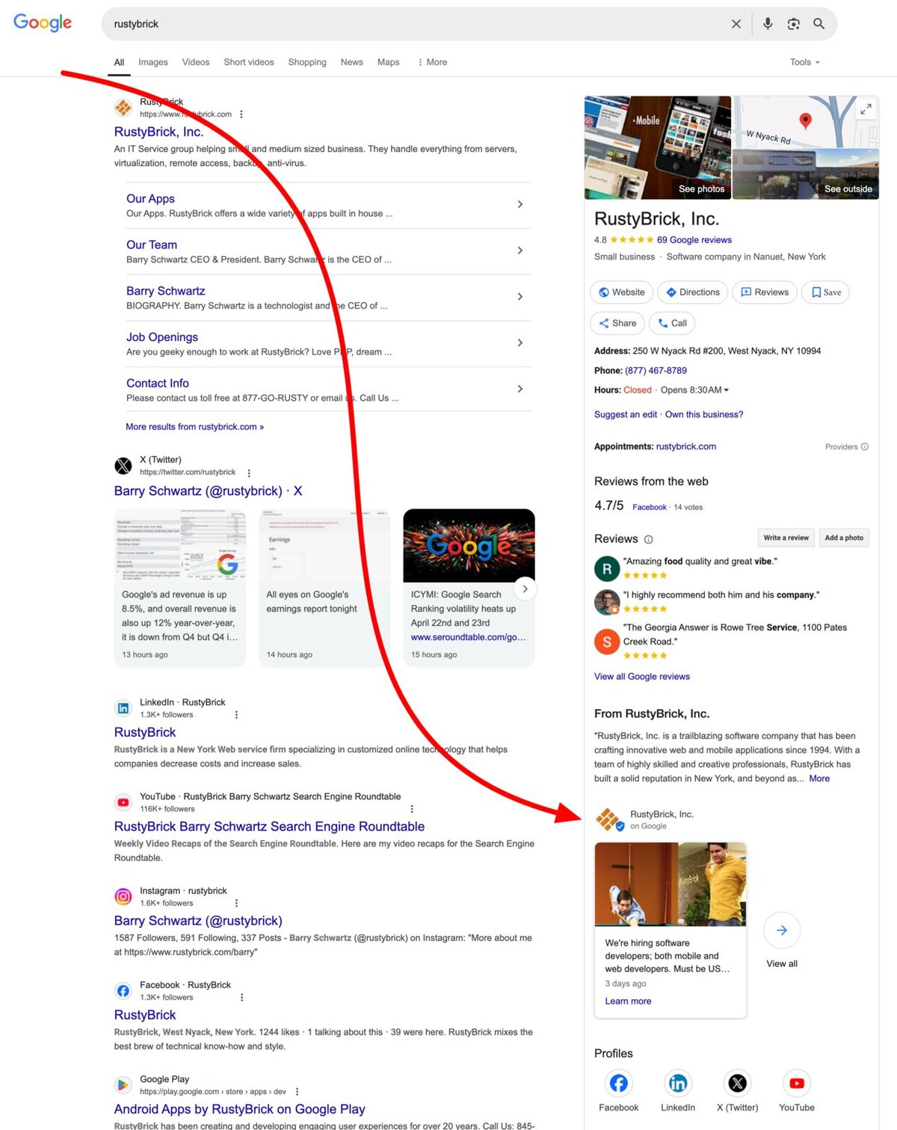Switch to the Images tab
This screenshot has height=1130, width=897.
point(153,62)
